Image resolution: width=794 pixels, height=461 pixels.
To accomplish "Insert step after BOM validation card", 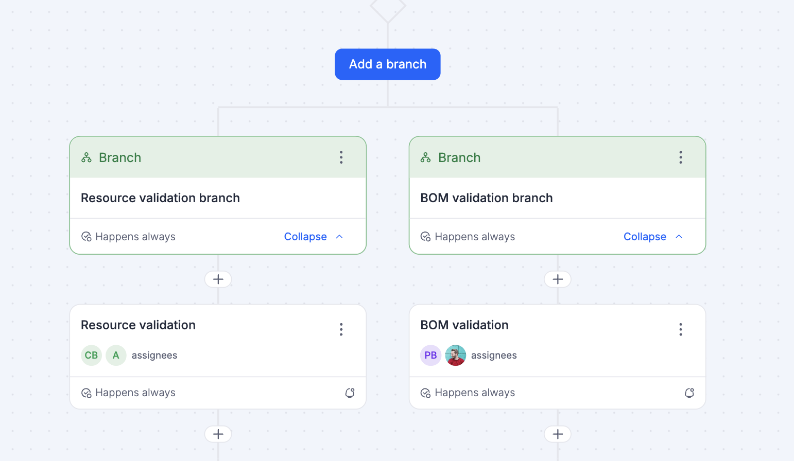I will pyautogui.click(x=557, y=434).
